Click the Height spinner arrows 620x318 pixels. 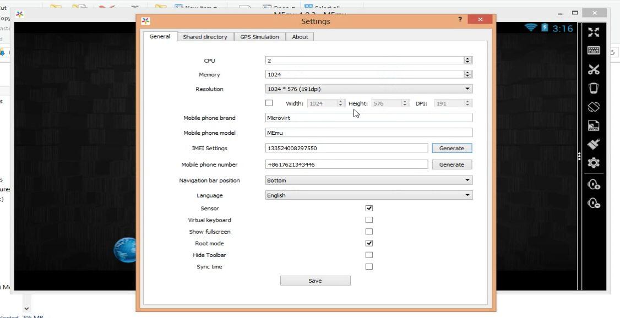tap(405, 103)
